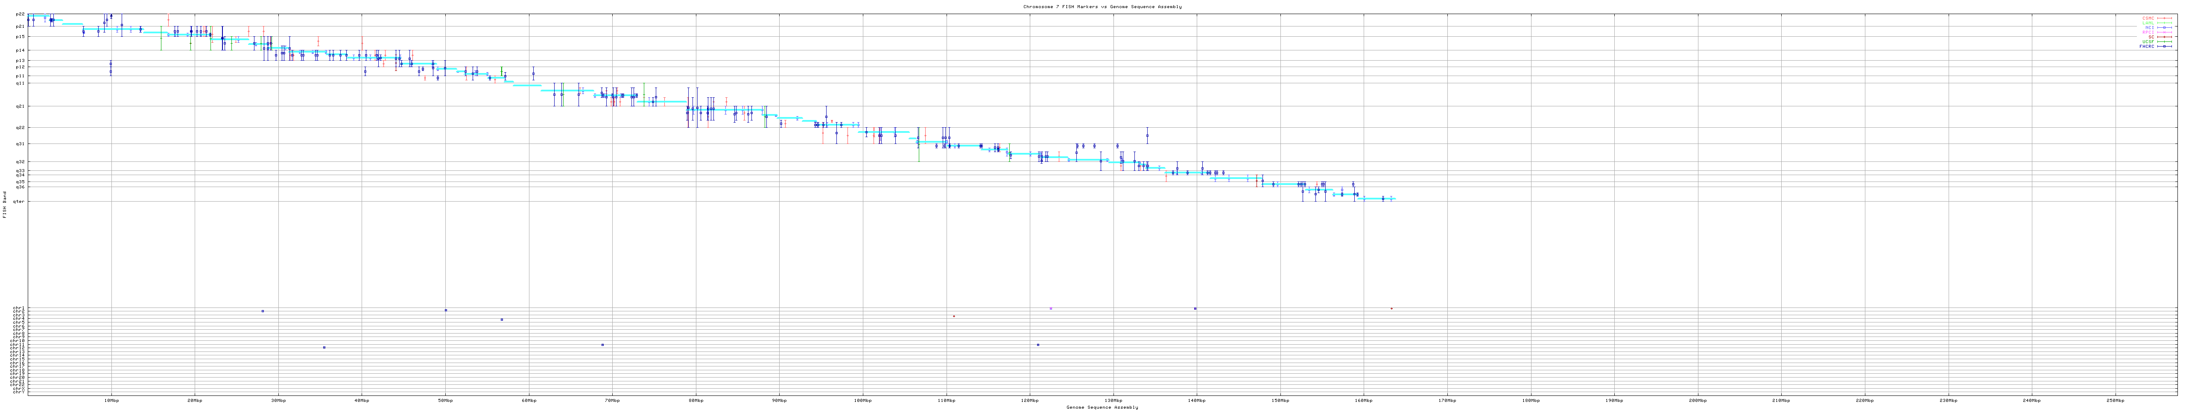Click the NCI legend square marker
Screen dimensions: 2186x410
tap(2165, 27)
